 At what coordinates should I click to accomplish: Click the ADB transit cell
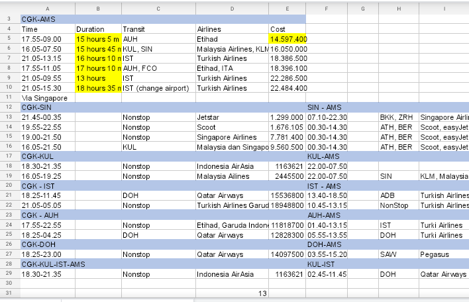(x=399, y=195)
